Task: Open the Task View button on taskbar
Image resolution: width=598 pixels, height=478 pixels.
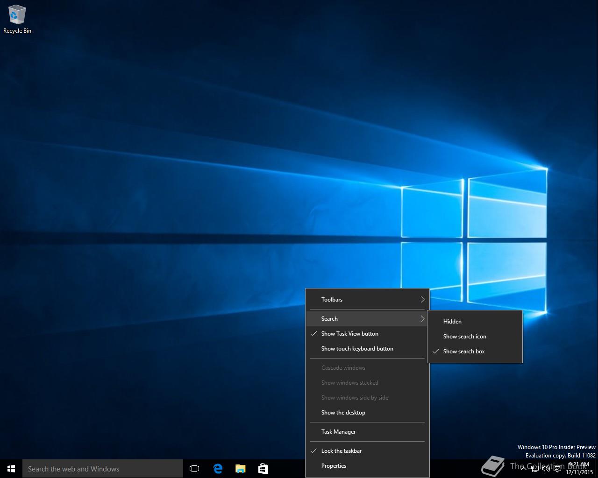Action: tap(194, 469)
